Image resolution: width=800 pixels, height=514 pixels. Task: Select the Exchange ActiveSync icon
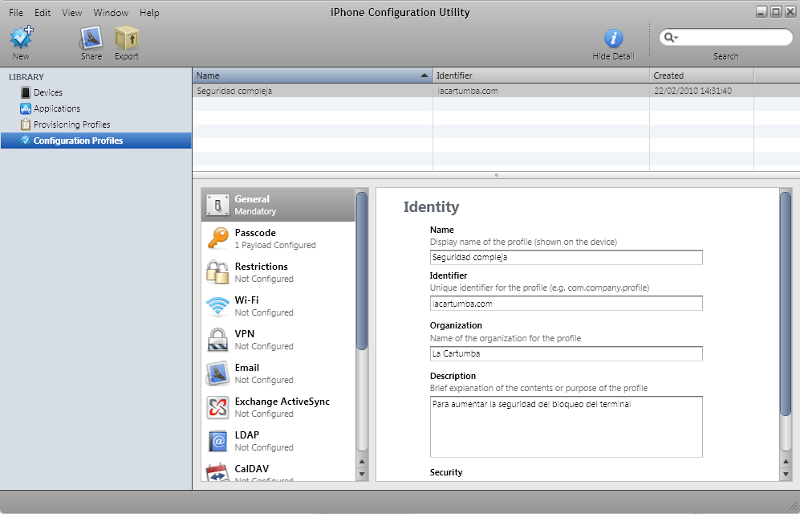tap(218, 407)
